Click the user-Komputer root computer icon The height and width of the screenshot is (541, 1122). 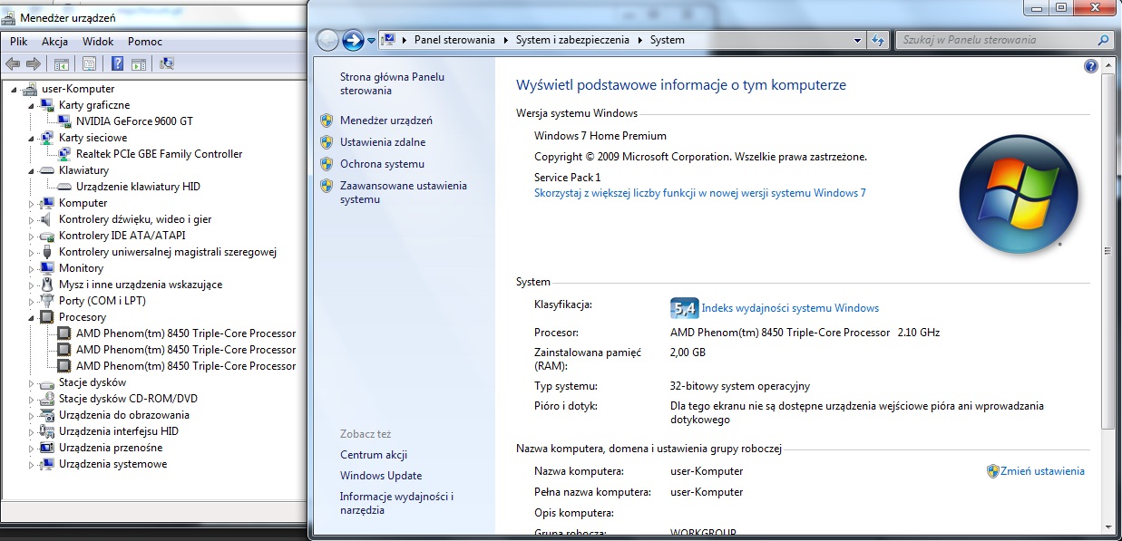pyautogui.click(x=31, y=89)
